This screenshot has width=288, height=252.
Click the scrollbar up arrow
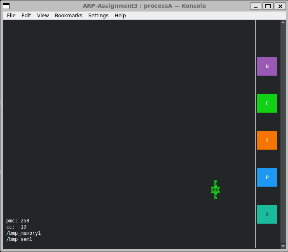[x=283, y=23]
